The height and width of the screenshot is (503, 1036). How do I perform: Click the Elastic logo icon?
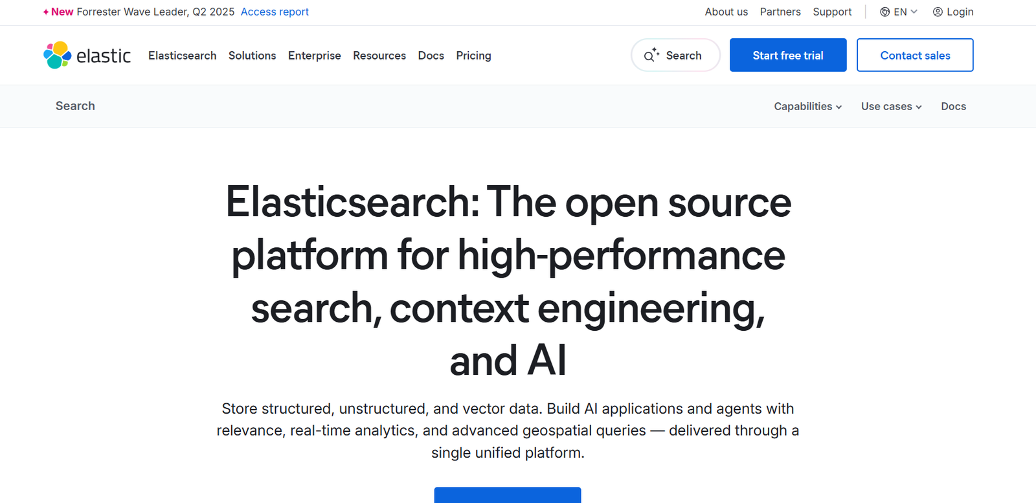point(58,55)
